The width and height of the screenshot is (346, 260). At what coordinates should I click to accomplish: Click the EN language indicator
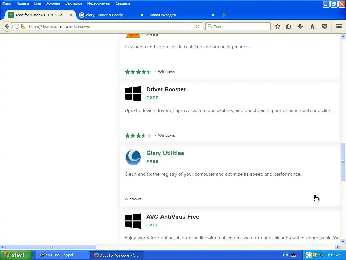285,255
